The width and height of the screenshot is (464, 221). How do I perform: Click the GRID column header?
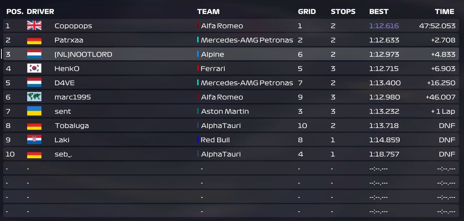click(x=307, y=11)
